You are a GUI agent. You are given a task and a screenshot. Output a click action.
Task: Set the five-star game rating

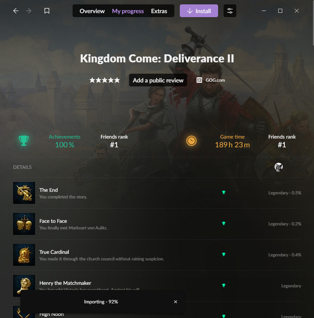(117, 80)
